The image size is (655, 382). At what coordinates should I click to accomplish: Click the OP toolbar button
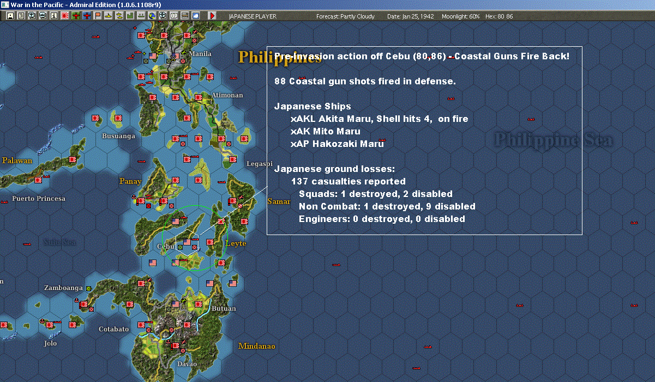pyautogui.click(x=174, y=16)
